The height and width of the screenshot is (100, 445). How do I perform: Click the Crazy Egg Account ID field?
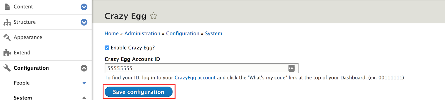click(202, 68)
